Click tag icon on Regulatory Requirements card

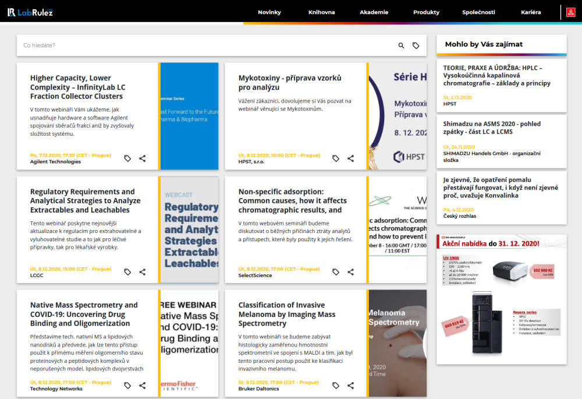127,272
